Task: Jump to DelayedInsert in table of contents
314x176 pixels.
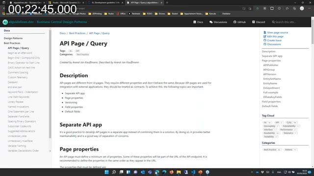Action: click(x=271, y=88)
